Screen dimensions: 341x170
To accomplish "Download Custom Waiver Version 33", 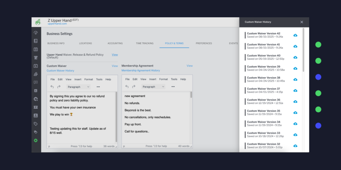I will (x=295, y=135).
